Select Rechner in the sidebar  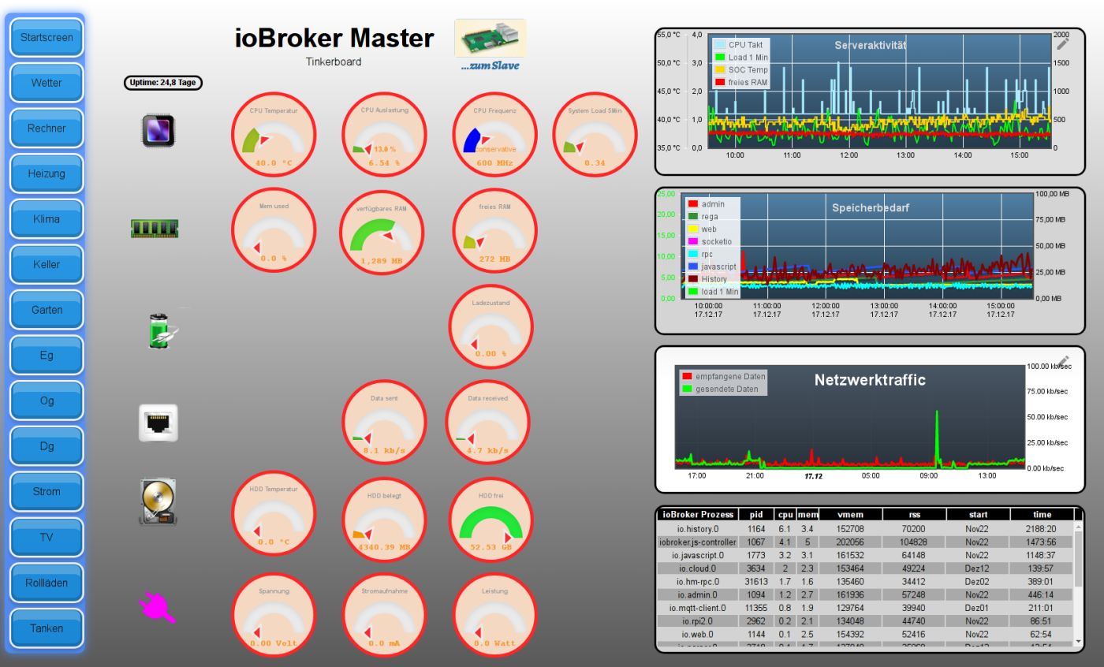47,128
